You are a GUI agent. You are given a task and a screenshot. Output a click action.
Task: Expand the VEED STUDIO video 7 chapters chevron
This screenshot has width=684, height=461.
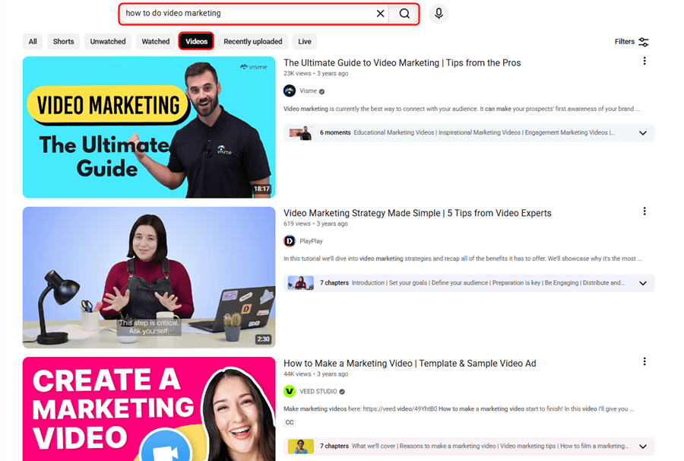(642, 446)
